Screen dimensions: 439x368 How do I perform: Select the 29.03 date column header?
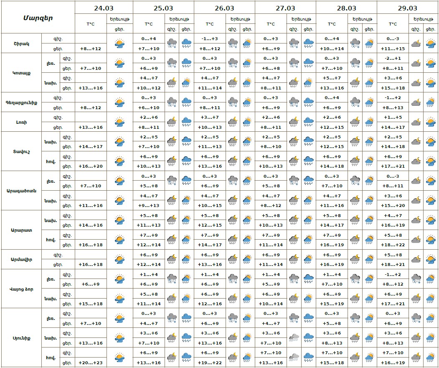coord(407,8)
